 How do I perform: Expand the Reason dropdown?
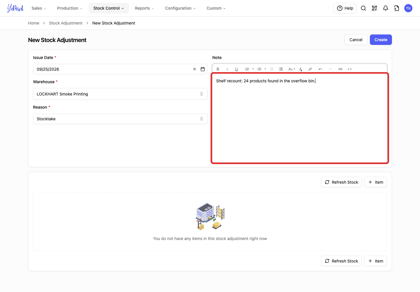coord(120,119)
